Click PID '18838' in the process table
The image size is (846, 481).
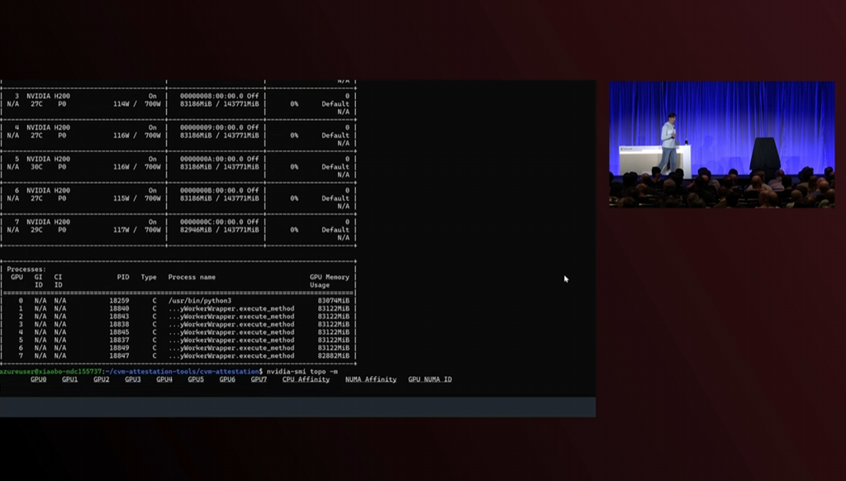tap(119, 325)
